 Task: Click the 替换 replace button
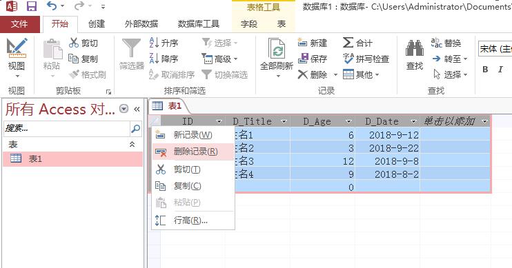pos(446,43)
